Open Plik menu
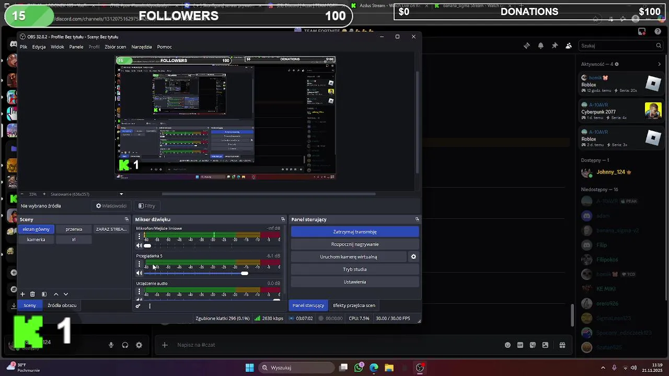This screenshot has height=376, width=669. (24, 47)
